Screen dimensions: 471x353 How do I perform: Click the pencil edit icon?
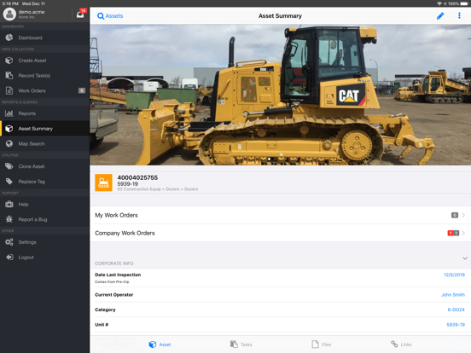pos(440,16)
